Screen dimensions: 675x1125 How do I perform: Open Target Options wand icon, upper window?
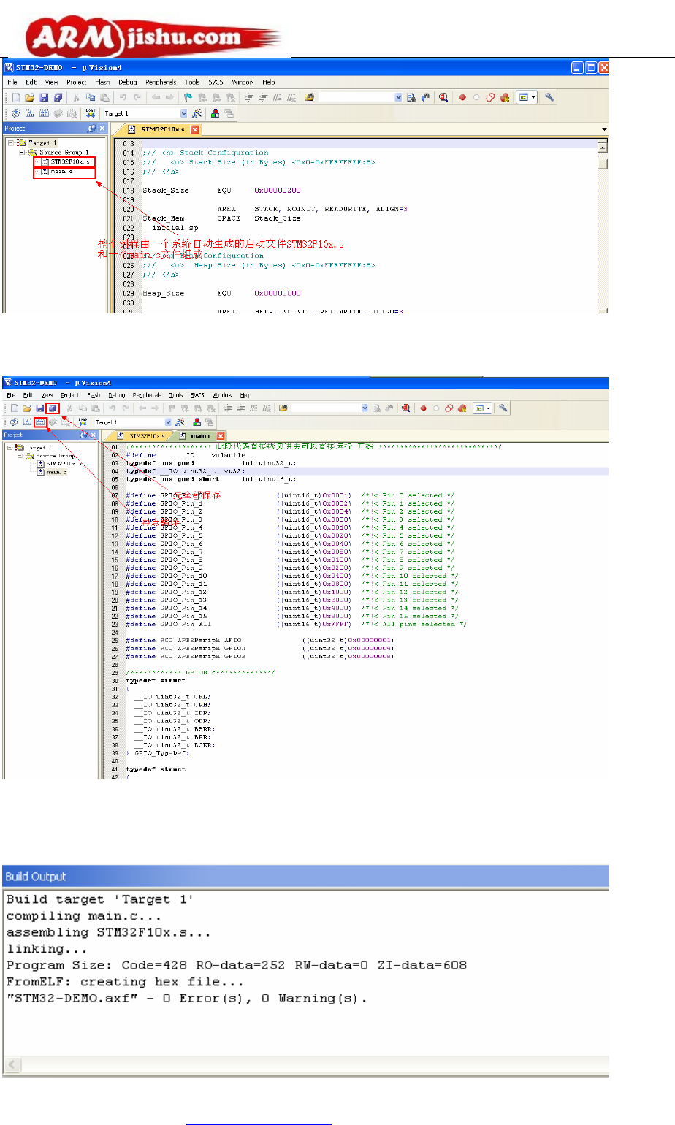click(197, 113)
